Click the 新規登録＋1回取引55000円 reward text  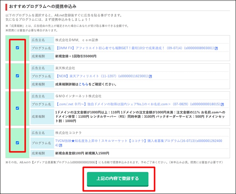pyautogui.click(x=76, y=56)
